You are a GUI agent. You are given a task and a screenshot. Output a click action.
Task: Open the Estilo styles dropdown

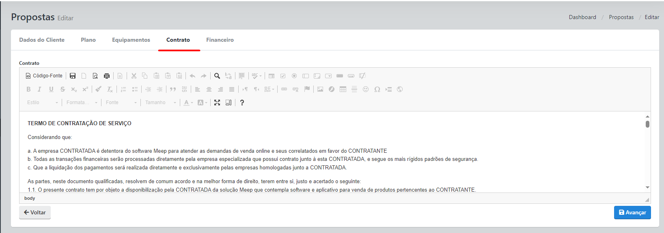[x=43, y=103]
